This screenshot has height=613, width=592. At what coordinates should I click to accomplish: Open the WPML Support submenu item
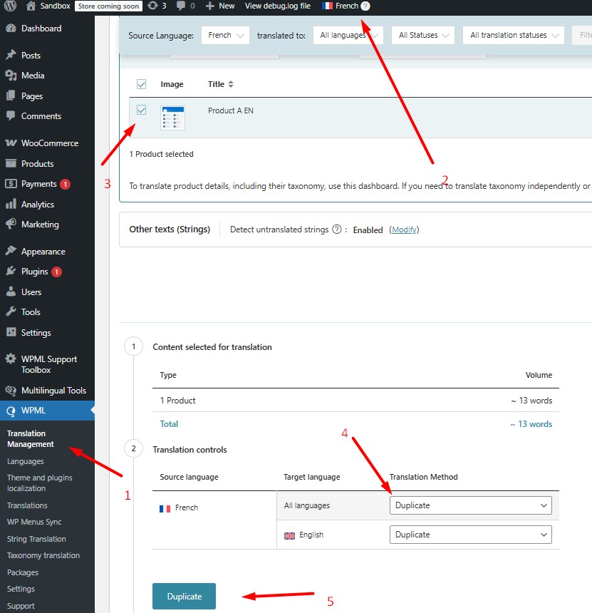click(21, 606)
